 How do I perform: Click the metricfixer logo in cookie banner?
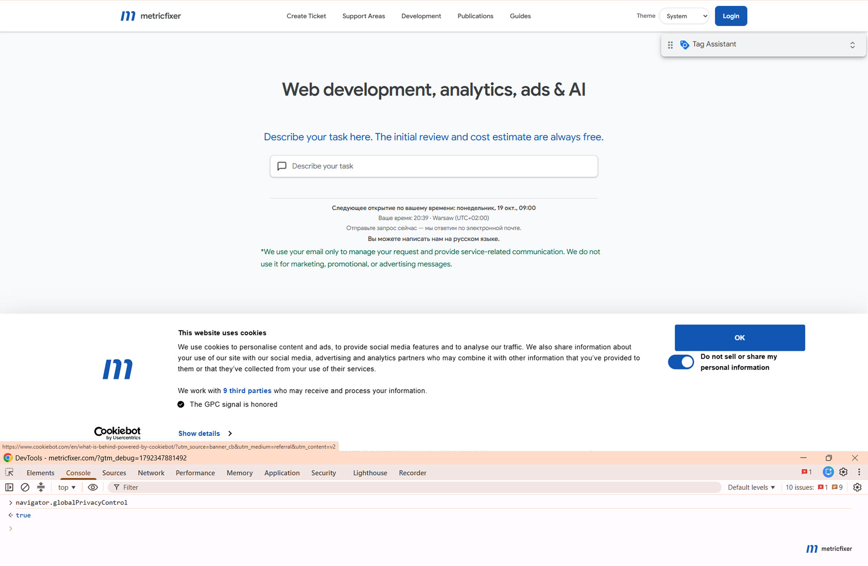117,369
